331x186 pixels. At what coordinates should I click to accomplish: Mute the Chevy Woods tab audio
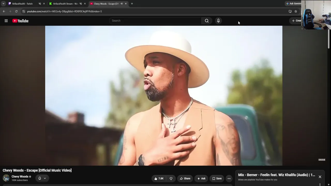pyautogui.click(x=122, y=4)
